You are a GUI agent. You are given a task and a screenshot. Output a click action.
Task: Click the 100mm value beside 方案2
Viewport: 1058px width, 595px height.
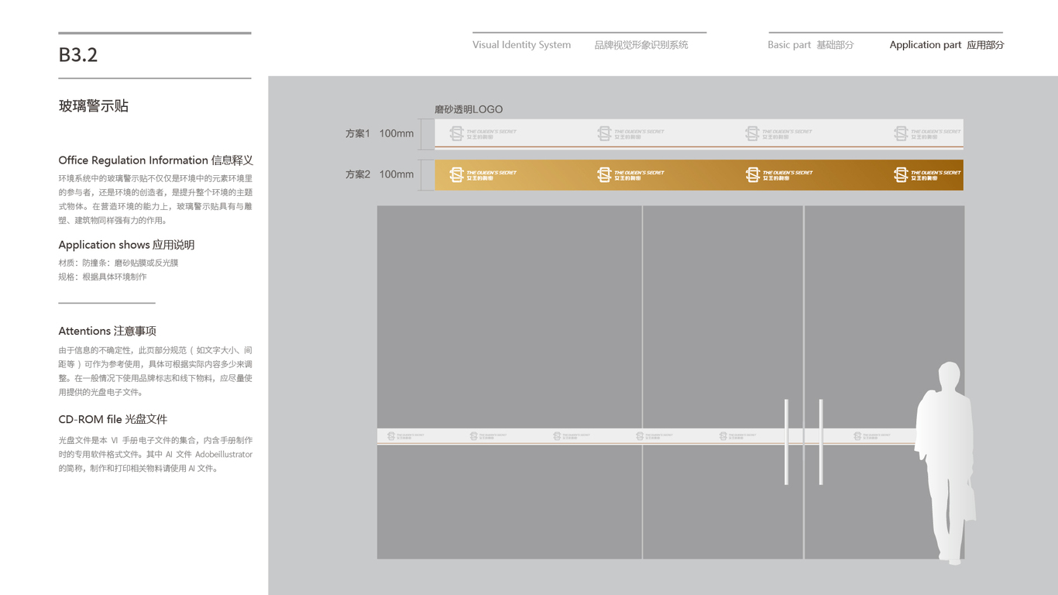click(397, 174)
